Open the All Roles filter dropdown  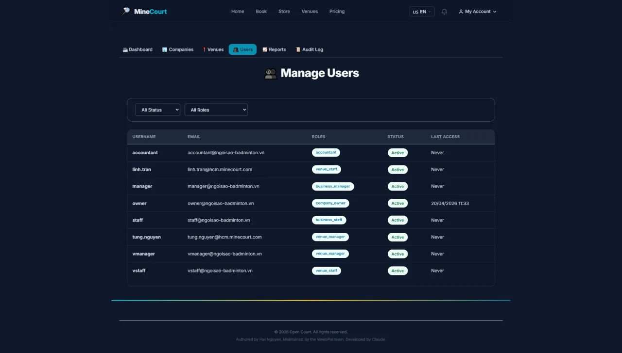(x=216, y=110)
